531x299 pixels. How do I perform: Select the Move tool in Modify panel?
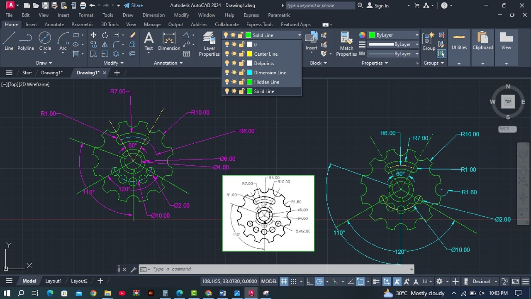coord(93,35)
